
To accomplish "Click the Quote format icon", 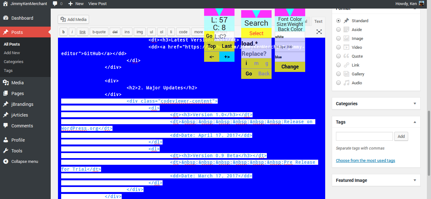I will pyautogui.click(x=346, y=56).
